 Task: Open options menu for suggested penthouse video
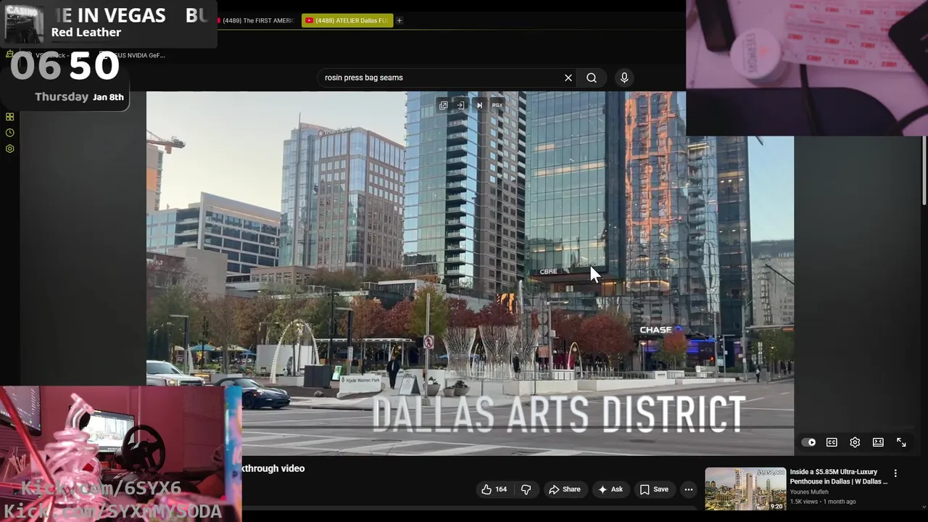895,473
